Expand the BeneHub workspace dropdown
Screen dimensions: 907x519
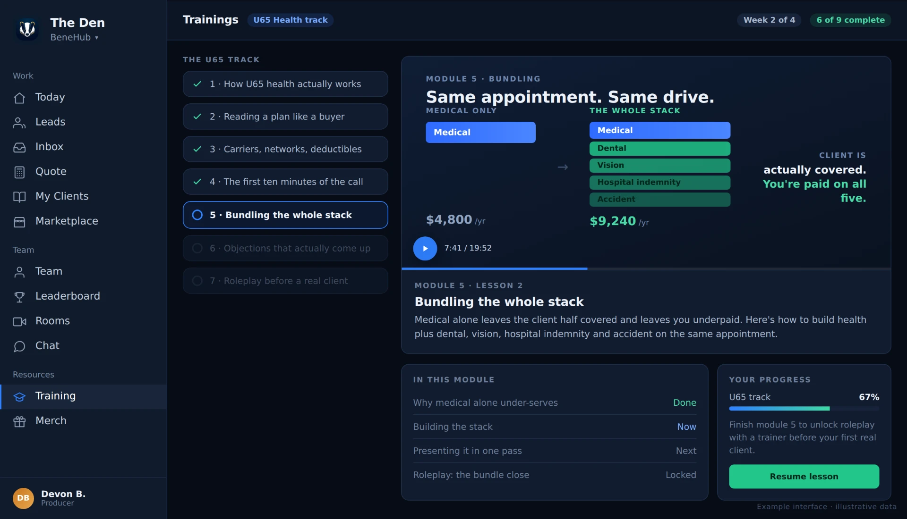(x=75, y=37)
